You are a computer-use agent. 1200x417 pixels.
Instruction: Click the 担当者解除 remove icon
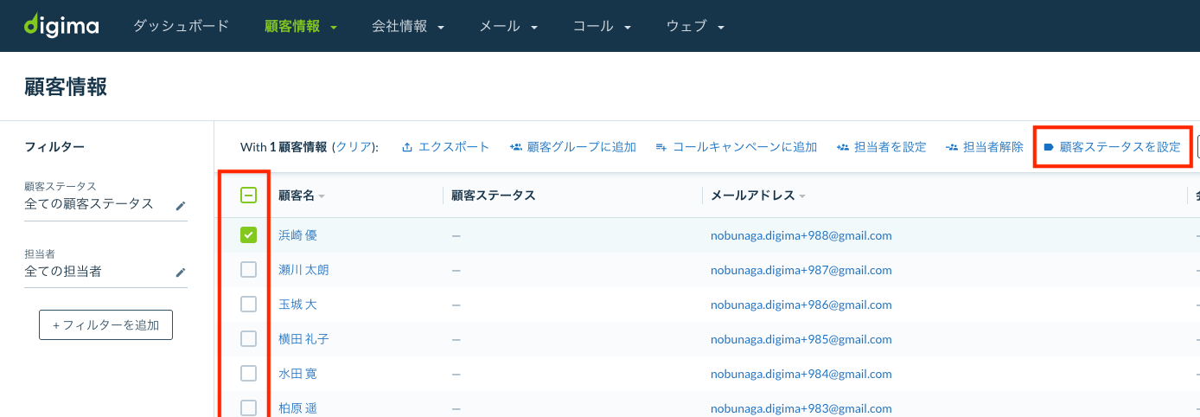click(952, 147)
